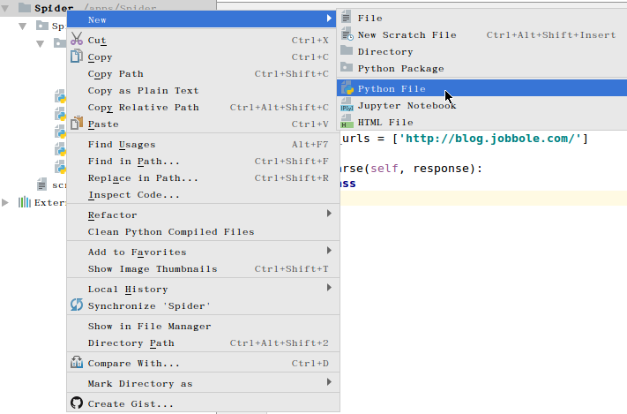This screenshot has width=627, height=414.
Task: Click the Copy icon in context menu
Action: tap(77, 57)
